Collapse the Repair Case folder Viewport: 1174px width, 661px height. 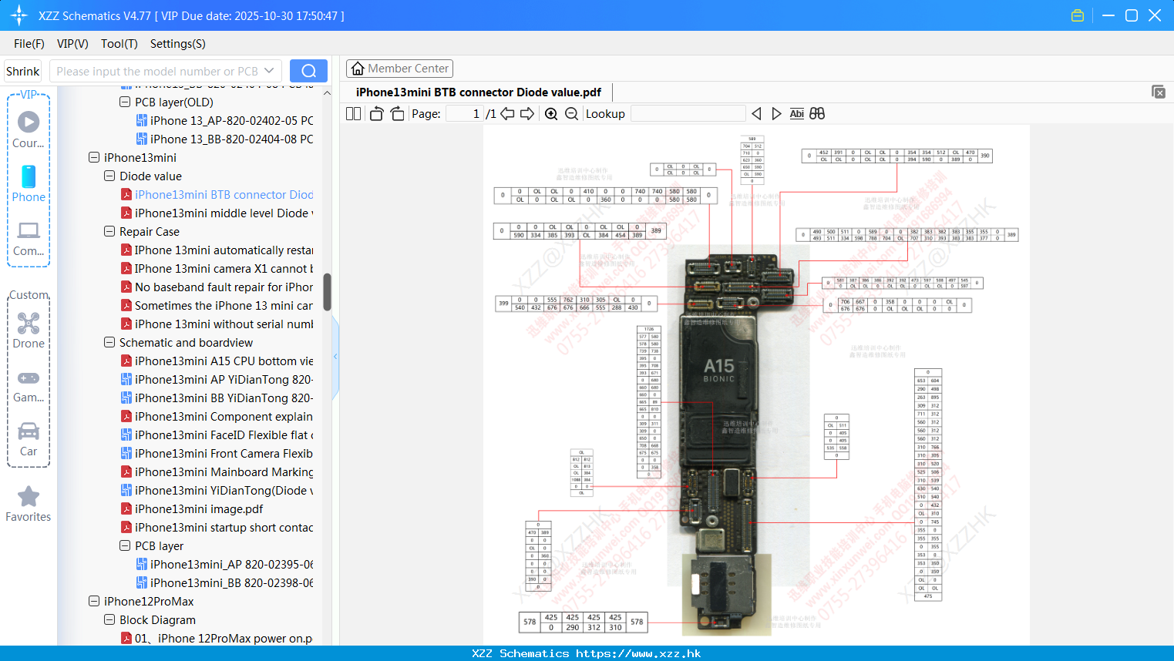(x=109, y=231)
